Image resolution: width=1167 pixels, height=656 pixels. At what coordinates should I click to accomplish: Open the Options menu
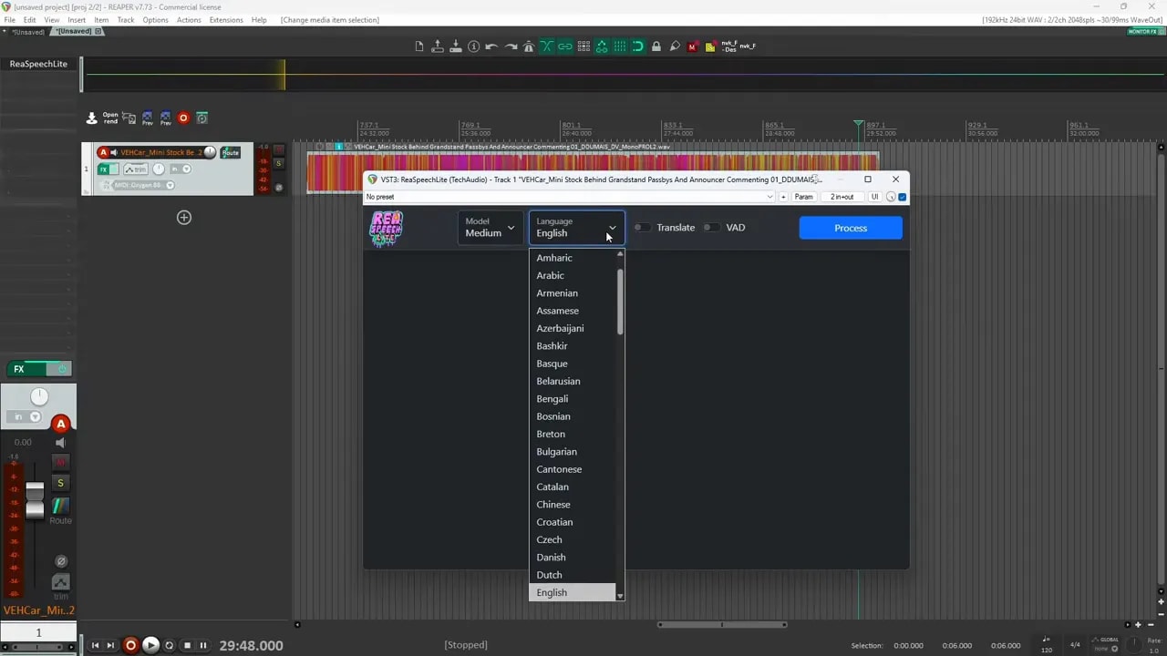(155, 19)
